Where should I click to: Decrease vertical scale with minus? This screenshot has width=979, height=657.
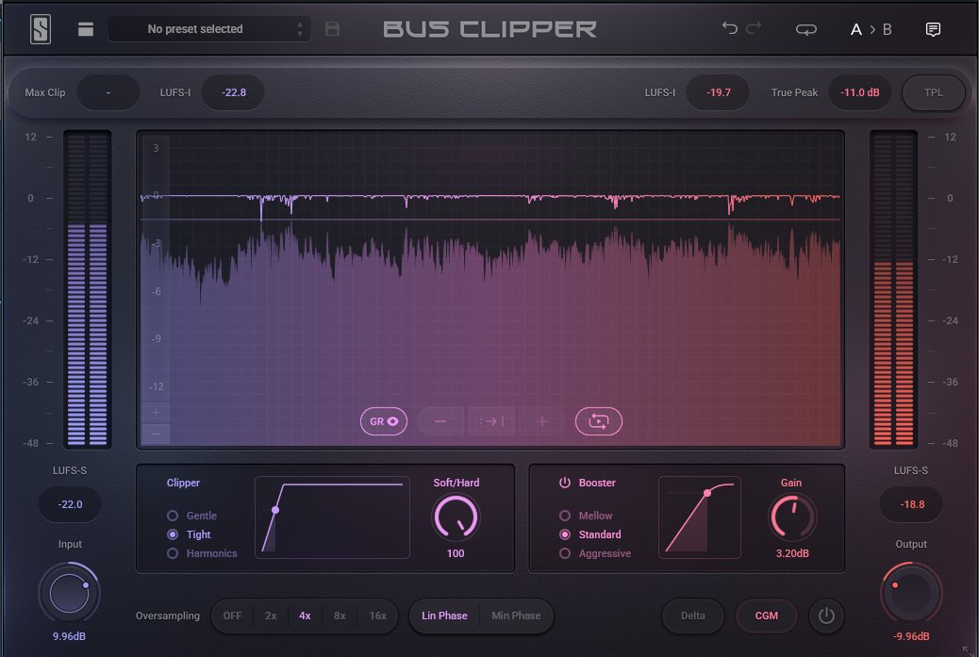(x=156, y=434)
